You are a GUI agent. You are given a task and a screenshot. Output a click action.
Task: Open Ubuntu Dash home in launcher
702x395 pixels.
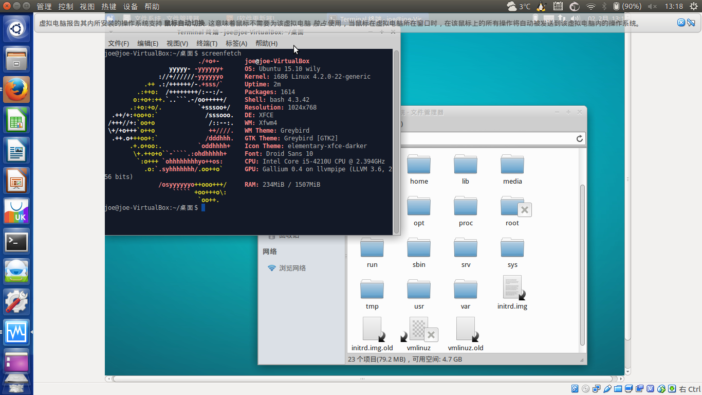coord(17,29)
